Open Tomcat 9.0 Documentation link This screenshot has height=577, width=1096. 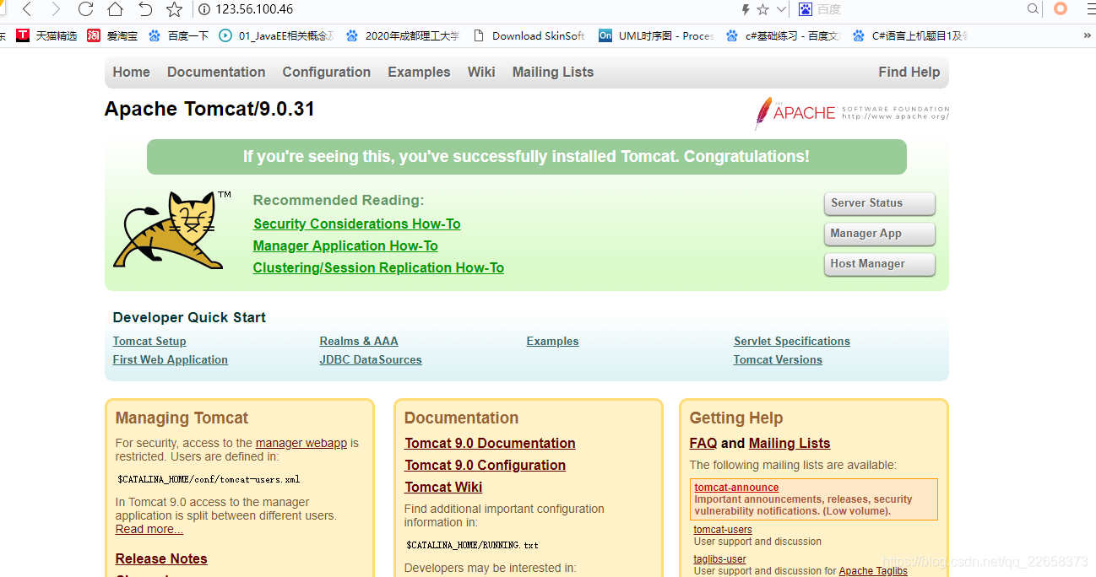(x=490, y=443)
